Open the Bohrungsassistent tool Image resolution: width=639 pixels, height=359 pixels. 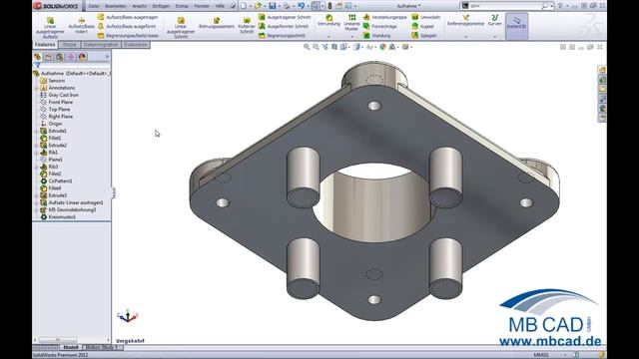coord(217,23)
